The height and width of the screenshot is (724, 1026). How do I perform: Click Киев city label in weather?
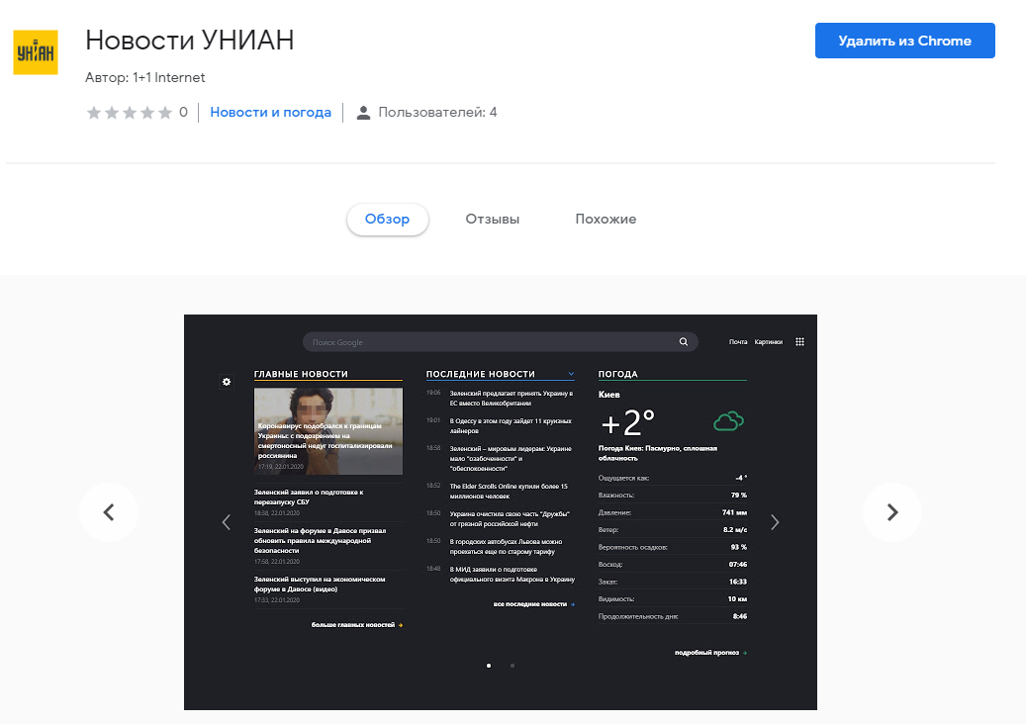(x=609, y=395)
